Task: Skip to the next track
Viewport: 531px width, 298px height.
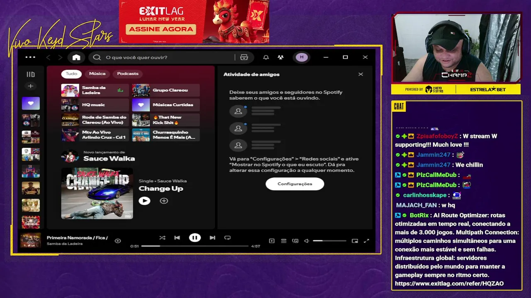Action: (212, 238)
